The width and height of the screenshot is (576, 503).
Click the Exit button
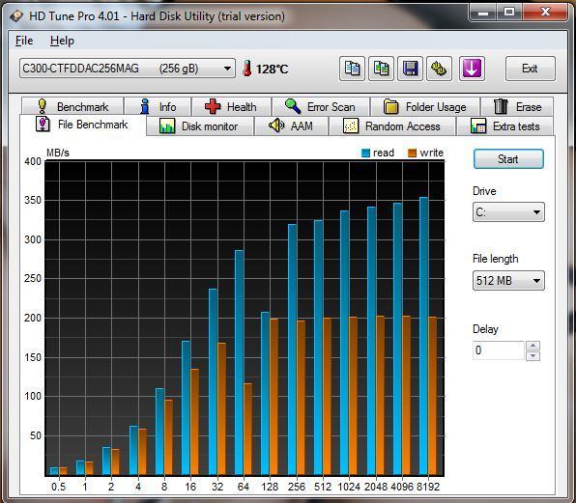(530, 69)
